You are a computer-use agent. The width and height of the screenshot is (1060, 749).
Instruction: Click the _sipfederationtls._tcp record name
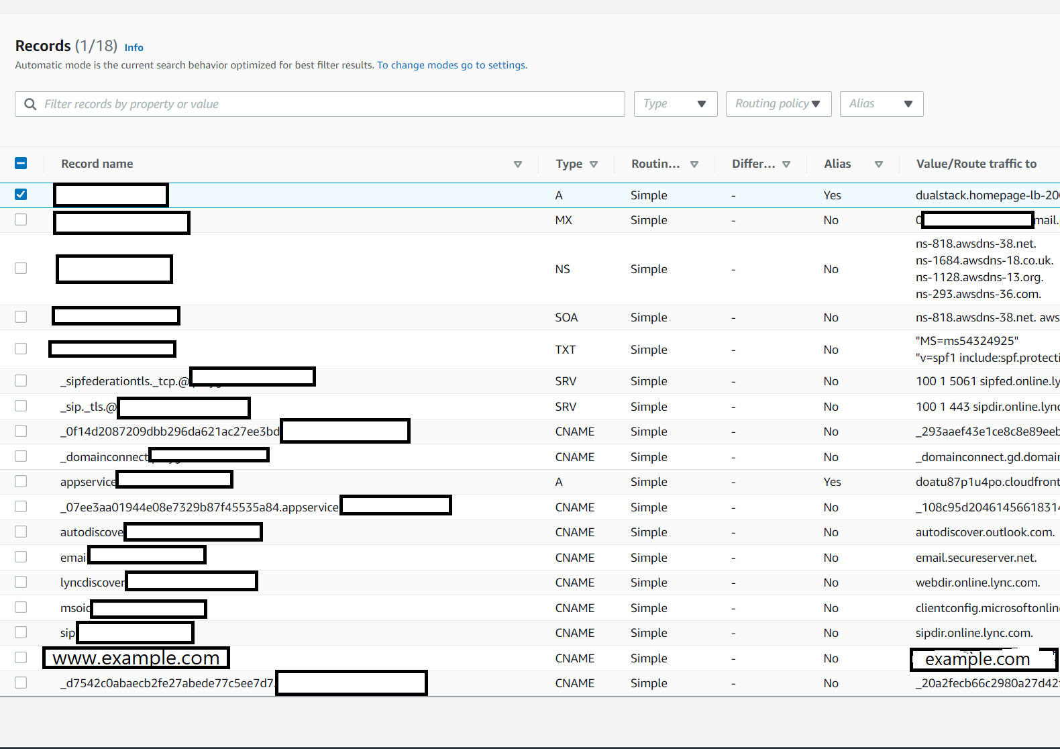coord(125,381)
